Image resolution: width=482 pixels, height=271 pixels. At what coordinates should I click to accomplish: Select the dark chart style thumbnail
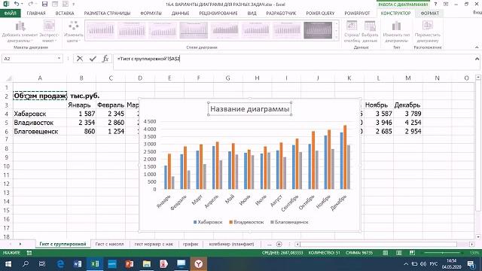click(318, 30)
